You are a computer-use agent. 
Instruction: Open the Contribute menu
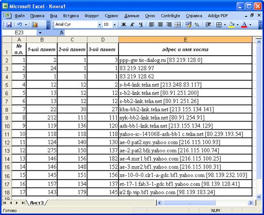click(x=170, y=16)
